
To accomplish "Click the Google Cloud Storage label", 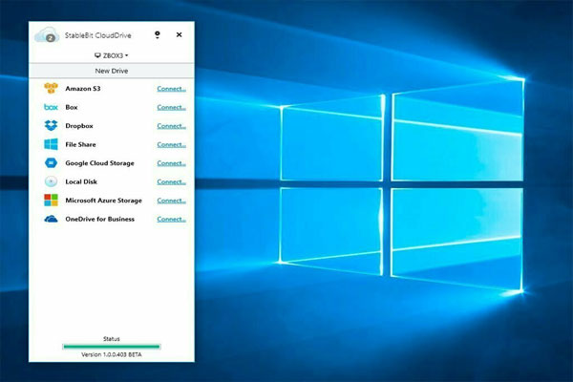I will tap(99, 163).
